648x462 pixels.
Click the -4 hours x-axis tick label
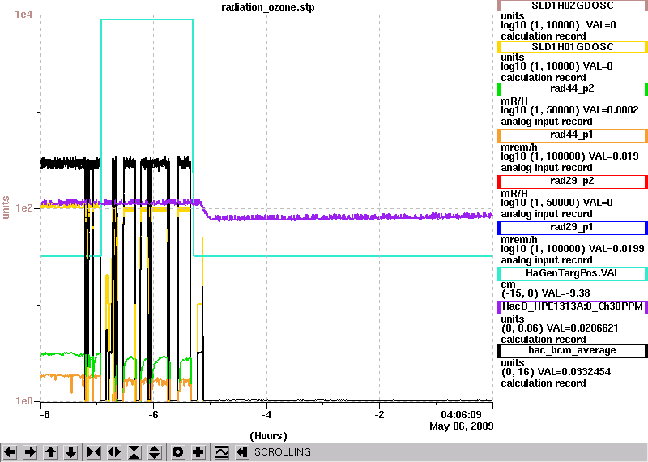click(266, 414)
